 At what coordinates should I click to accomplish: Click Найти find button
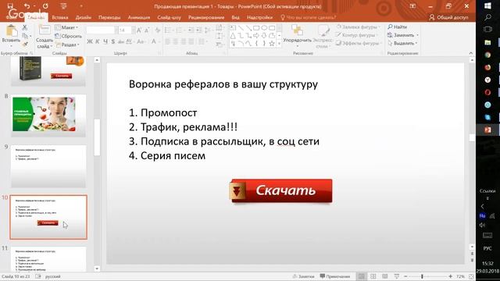pyautogui.click(x=398, y=27)
